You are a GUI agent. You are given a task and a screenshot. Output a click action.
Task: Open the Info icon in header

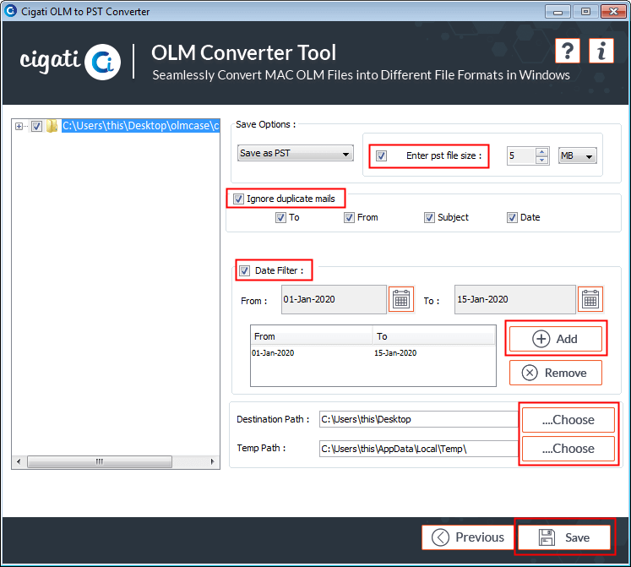[x=601, y=52]
